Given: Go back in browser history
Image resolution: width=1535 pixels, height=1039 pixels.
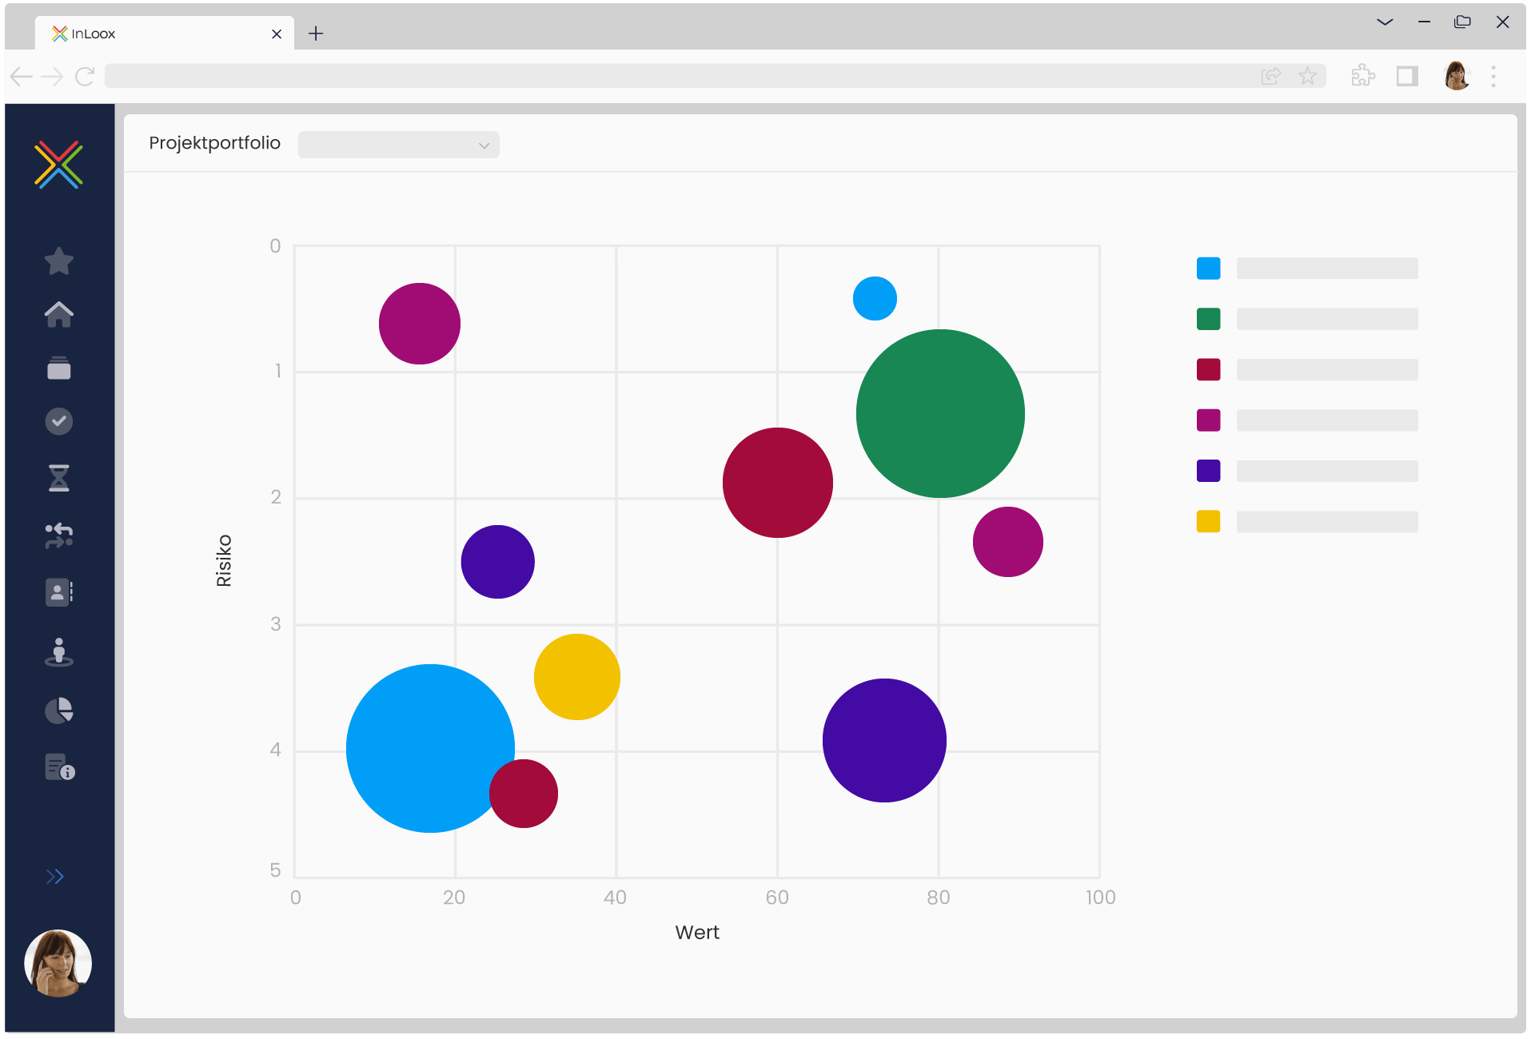Looking at the screenshot, I should (x=22, y=76).
